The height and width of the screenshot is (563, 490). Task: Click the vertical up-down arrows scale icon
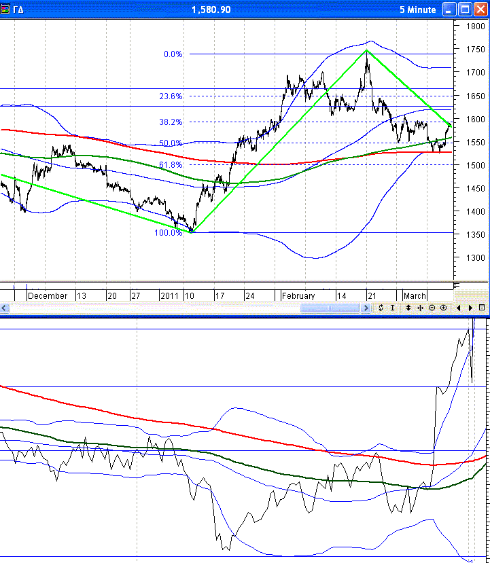click(408, 308)
